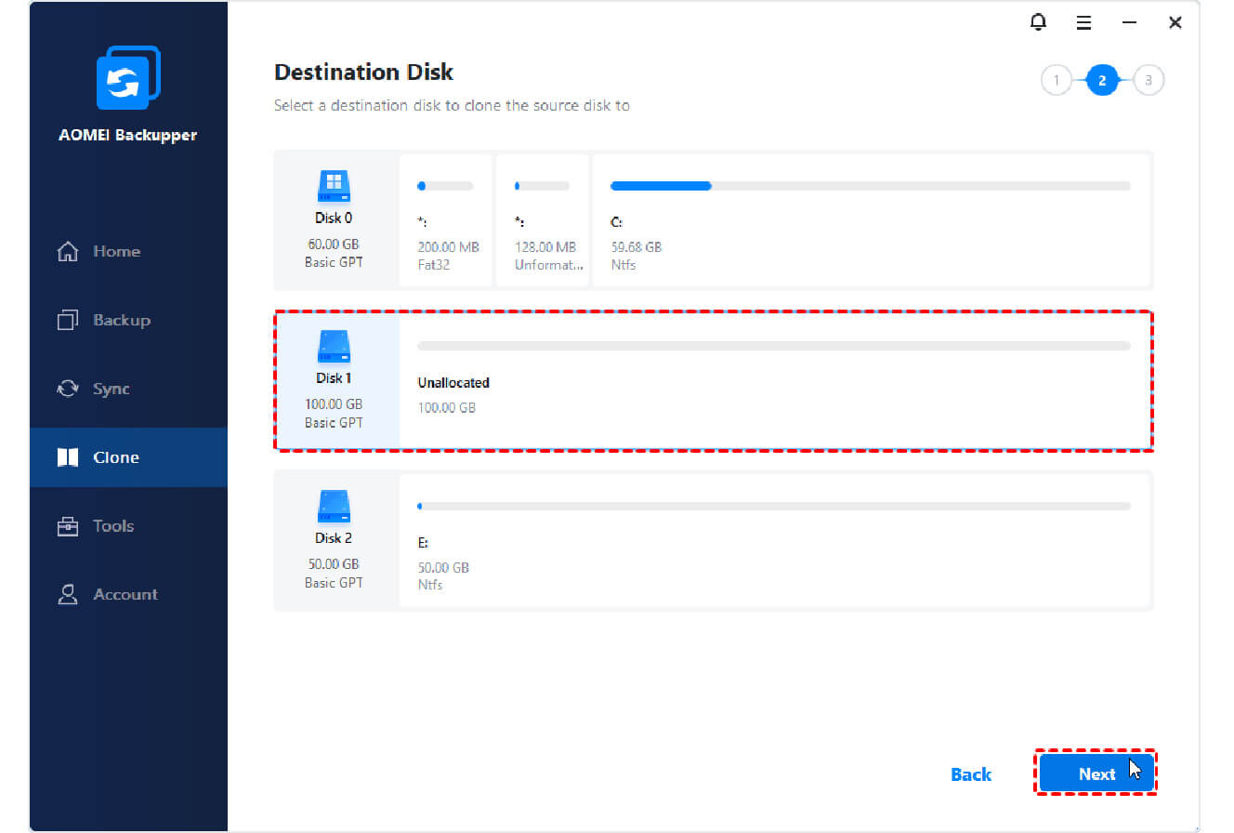Open the notifications bell icon

coord(1039,22)
